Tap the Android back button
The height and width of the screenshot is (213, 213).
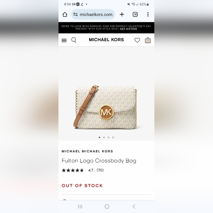point(134,206)
